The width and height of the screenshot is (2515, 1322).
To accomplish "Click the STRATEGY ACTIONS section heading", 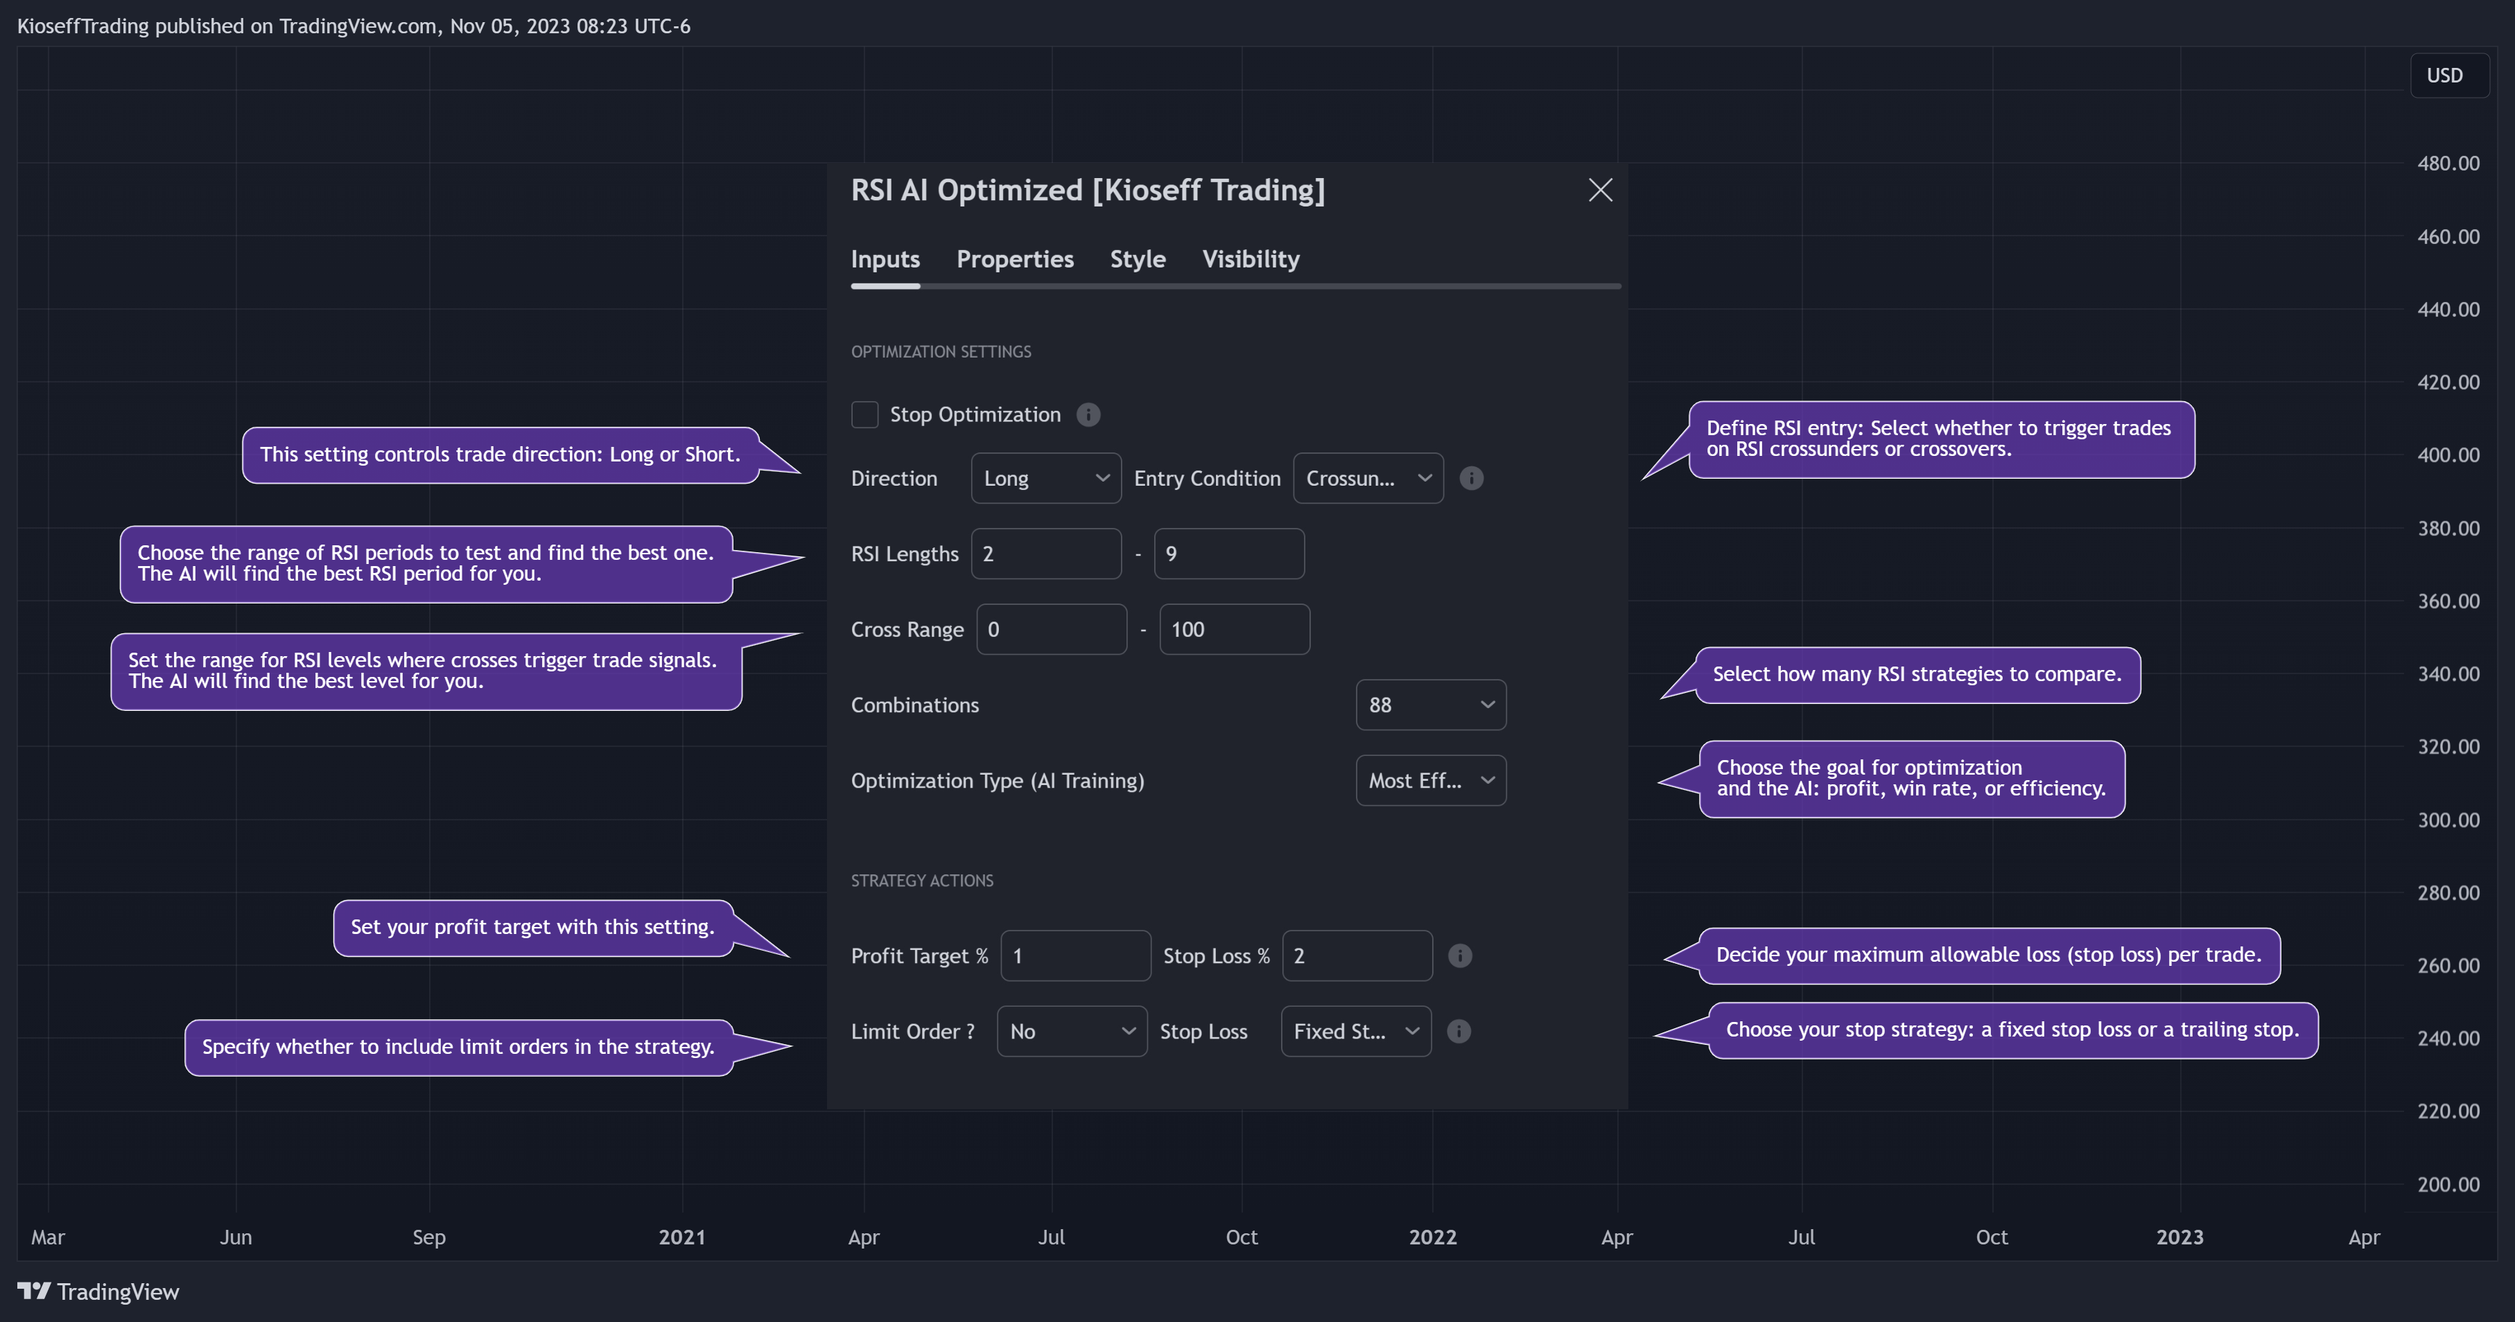I will tap(923, 880).
